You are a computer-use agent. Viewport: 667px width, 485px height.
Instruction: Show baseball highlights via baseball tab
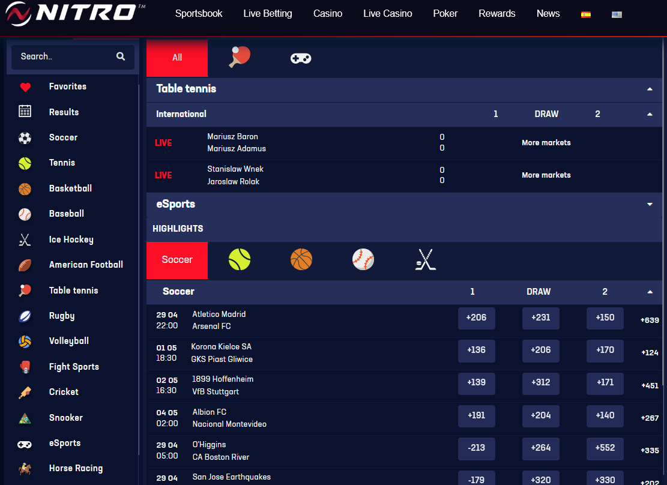coord(363,259)
